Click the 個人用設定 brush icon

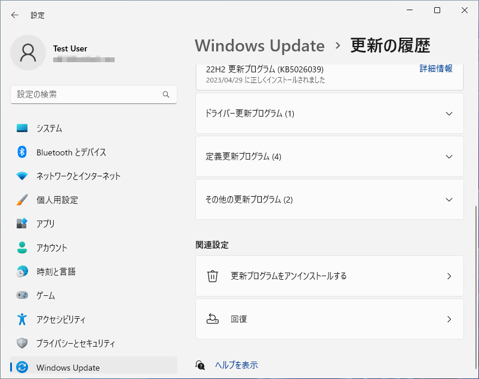click(20, 200)
